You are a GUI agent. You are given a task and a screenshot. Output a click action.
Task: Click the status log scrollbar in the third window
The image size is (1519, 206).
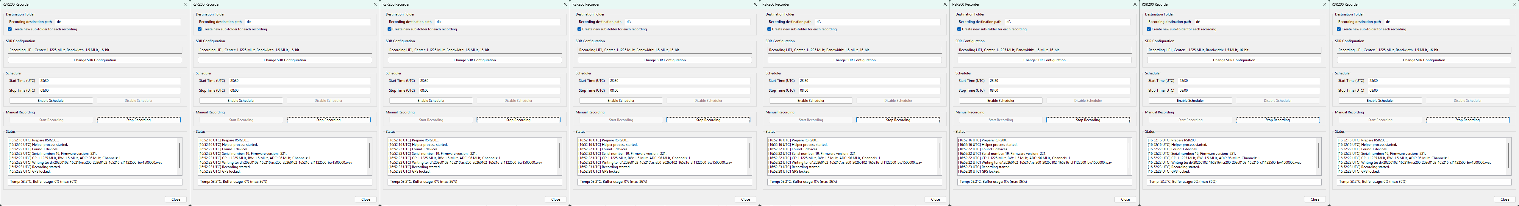click(x=560, y=154)
